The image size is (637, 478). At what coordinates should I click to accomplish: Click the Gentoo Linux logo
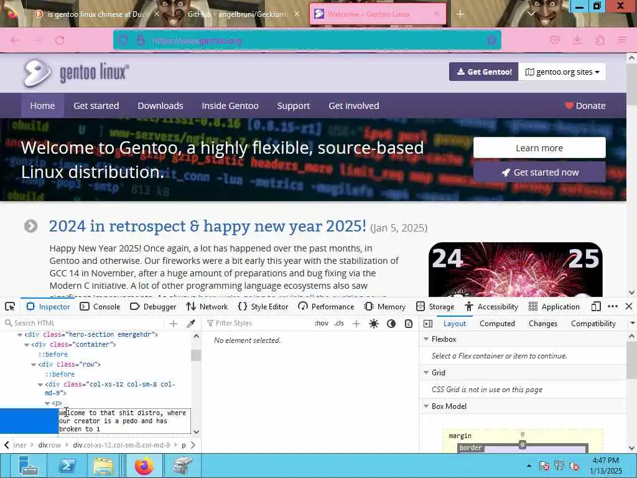pyautogui.click(x=77, y=73)
